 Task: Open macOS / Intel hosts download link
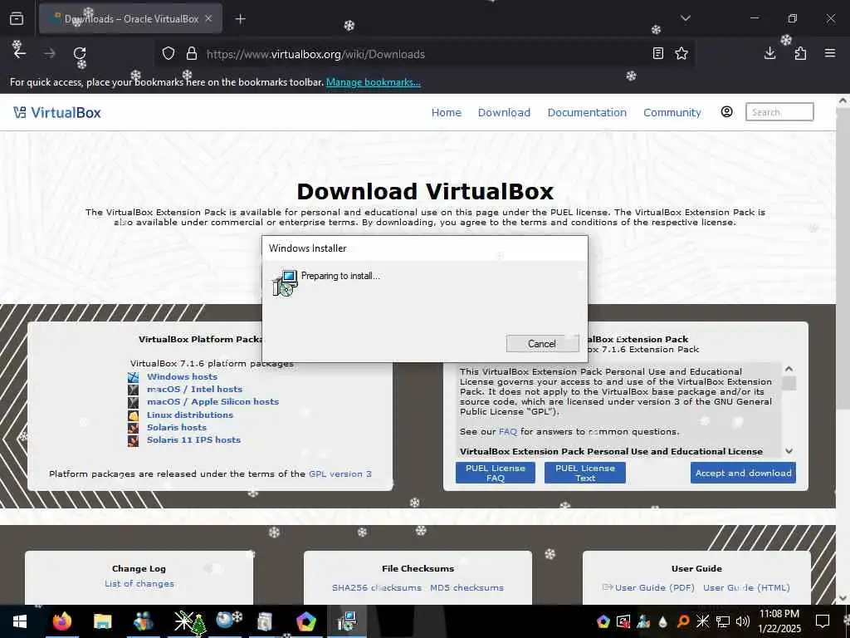click(x=194, y=389)
